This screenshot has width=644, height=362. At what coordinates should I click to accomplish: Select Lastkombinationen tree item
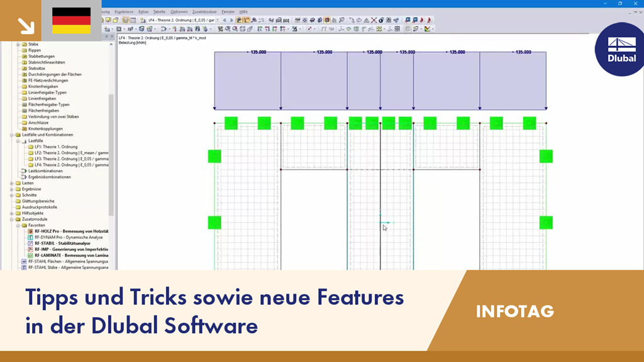pos(45,171)
